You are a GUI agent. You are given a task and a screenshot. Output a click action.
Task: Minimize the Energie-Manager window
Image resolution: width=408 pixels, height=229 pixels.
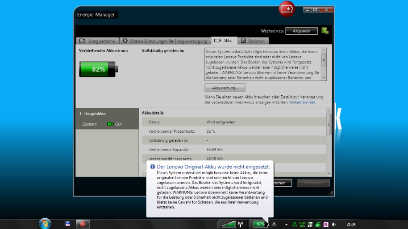point(307,10)
